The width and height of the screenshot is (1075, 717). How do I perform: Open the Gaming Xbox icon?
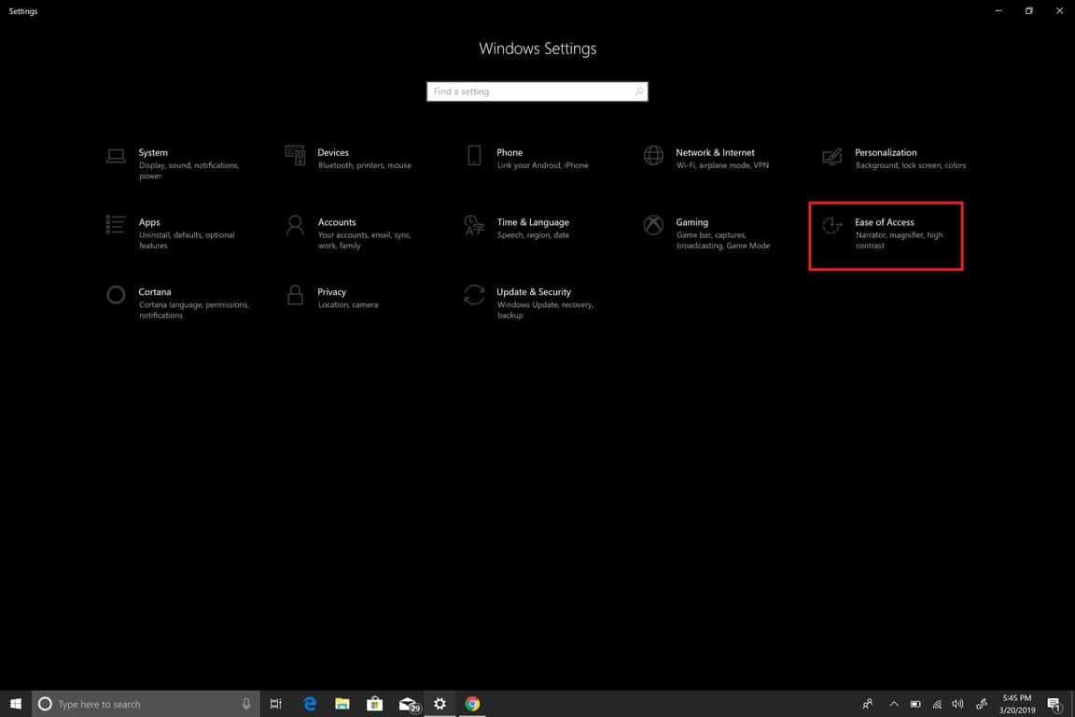coord(653,225)
